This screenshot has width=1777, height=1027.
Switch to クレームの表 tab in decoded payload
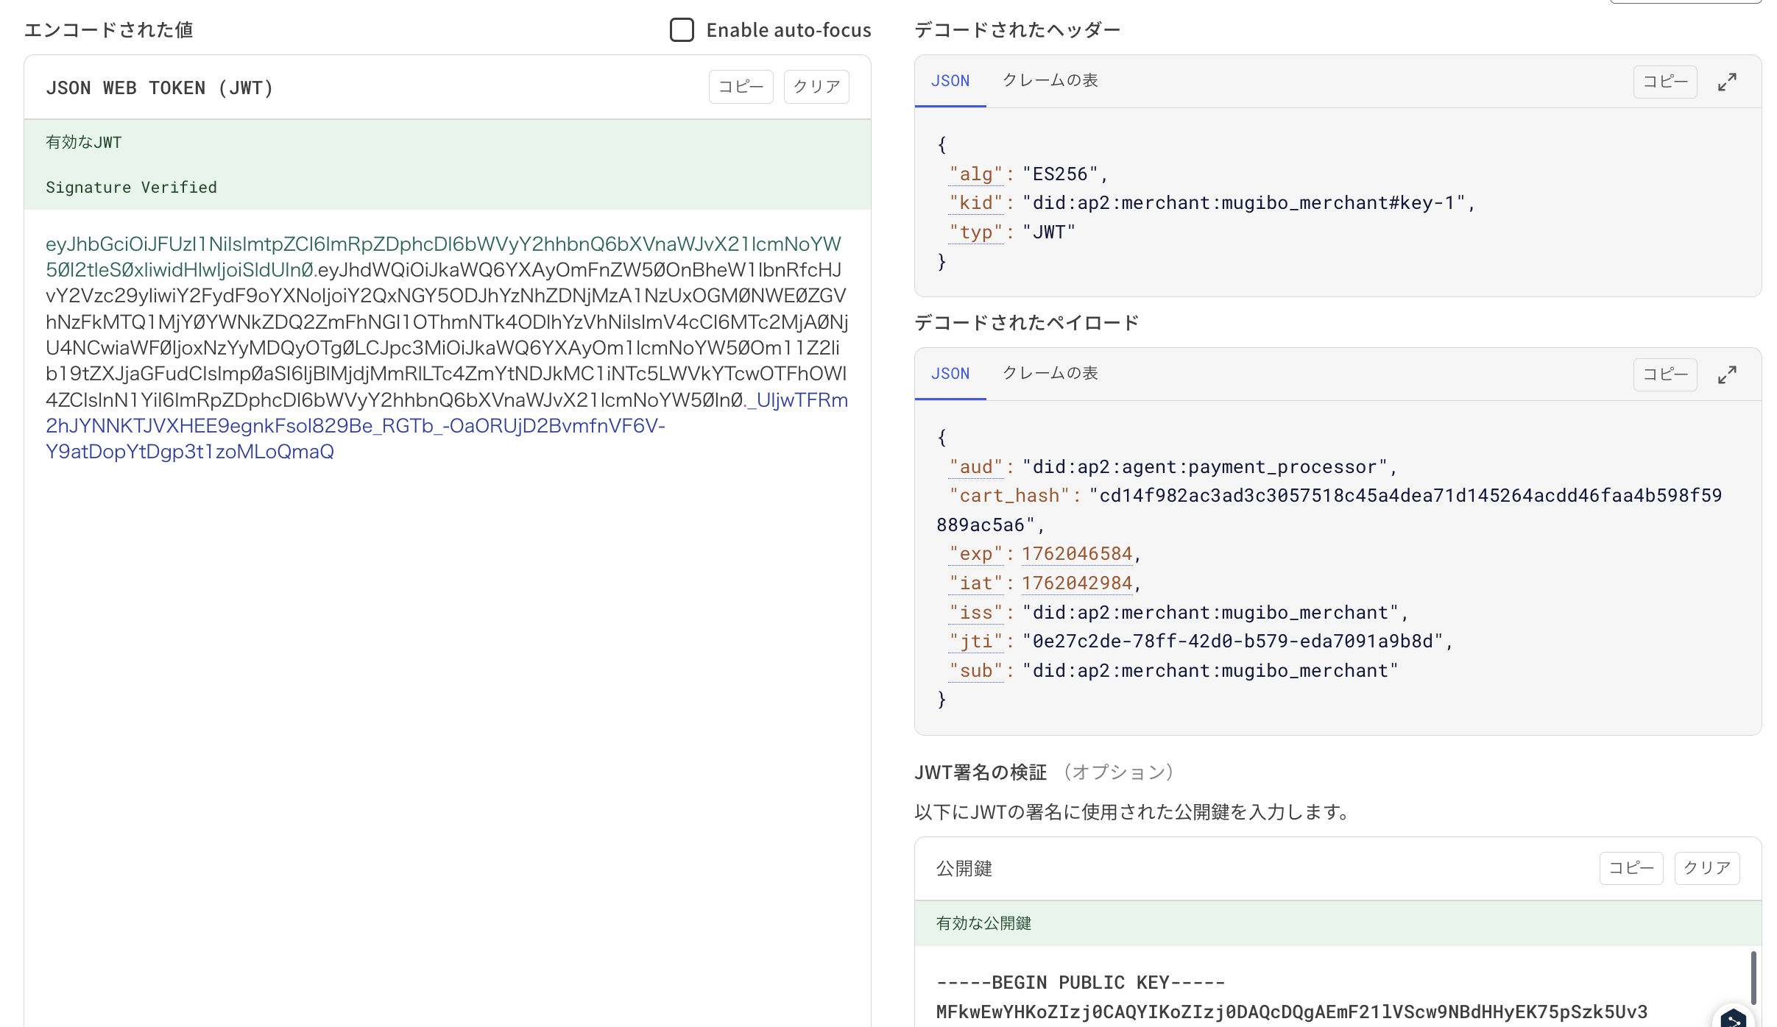pos(1050,374)
